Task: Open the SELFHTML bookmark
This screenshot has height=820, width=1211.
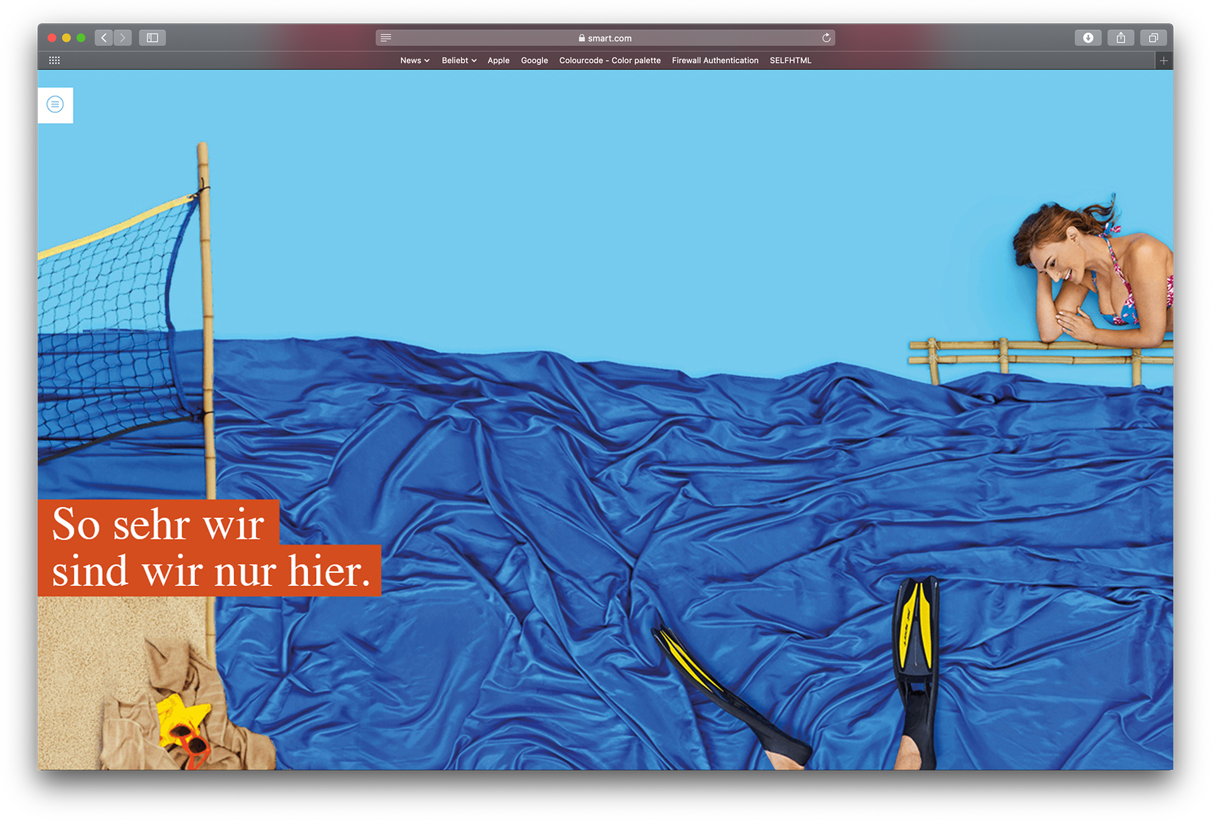Action: [790, 61]
